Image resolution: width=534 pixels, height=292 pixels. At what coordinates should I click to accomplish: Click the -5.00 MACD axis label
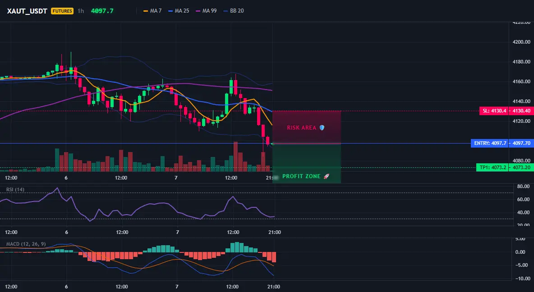522,265
